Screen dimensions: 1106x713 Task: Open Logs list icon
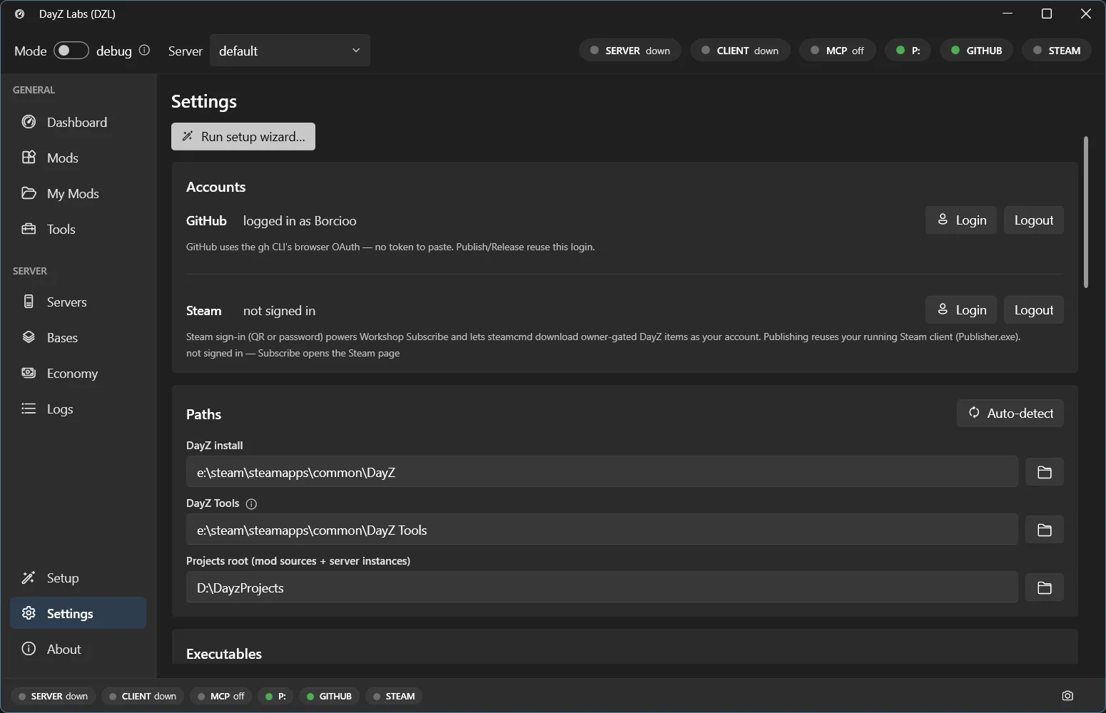click(29, 409)
